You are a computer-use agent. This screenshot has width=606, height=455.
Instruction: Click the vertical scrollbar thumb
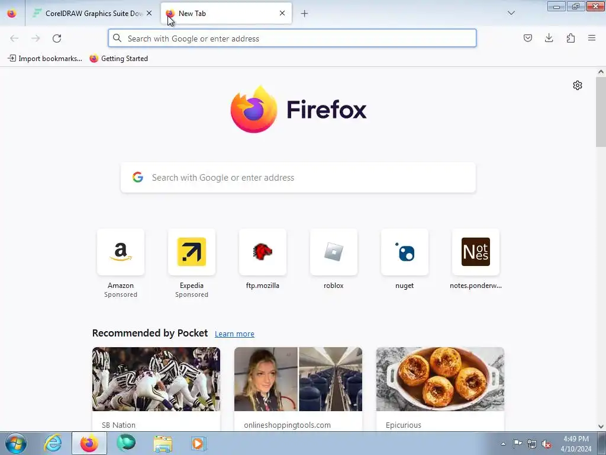click(x=601, y=111)
